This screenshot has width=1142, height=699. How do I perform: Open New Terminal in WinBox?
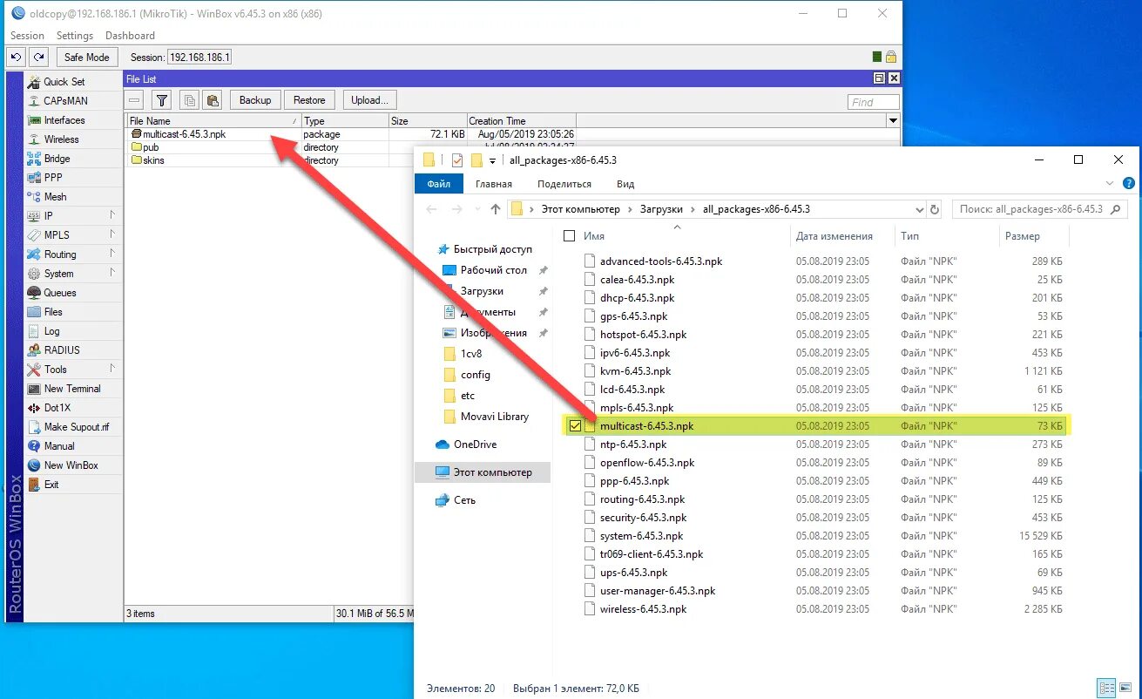pyautogui.click(x=72, y=389)
